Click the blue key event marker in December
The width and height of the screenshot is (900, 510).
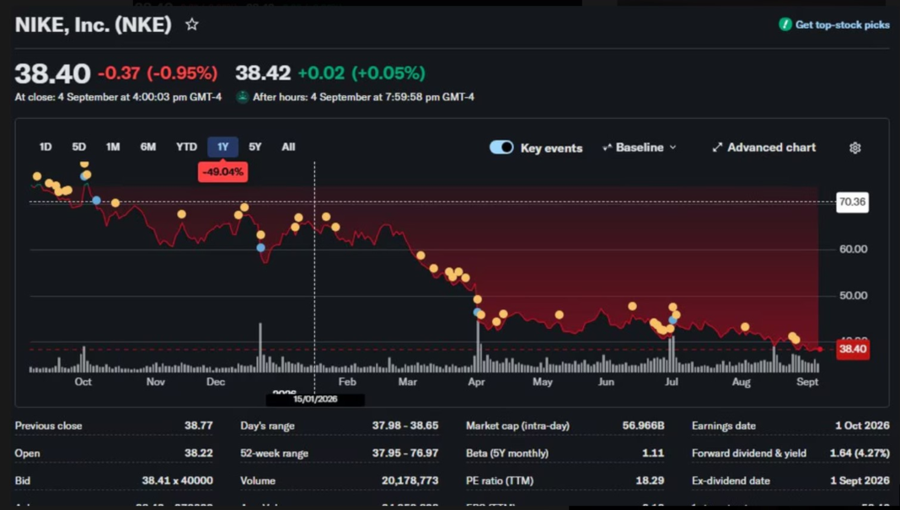coord(260,248)
